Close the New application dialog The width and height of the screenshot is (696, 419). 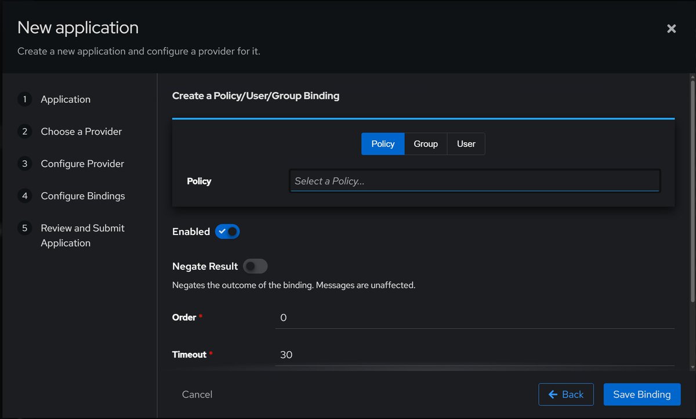pyautogui.click(x=671, y=28)
